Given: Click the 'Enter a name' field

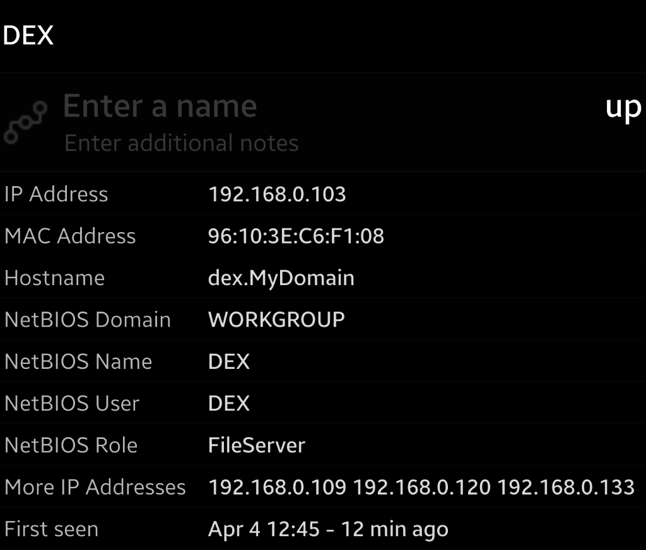Looking at the screenshot, I should (x=160, y=107).
